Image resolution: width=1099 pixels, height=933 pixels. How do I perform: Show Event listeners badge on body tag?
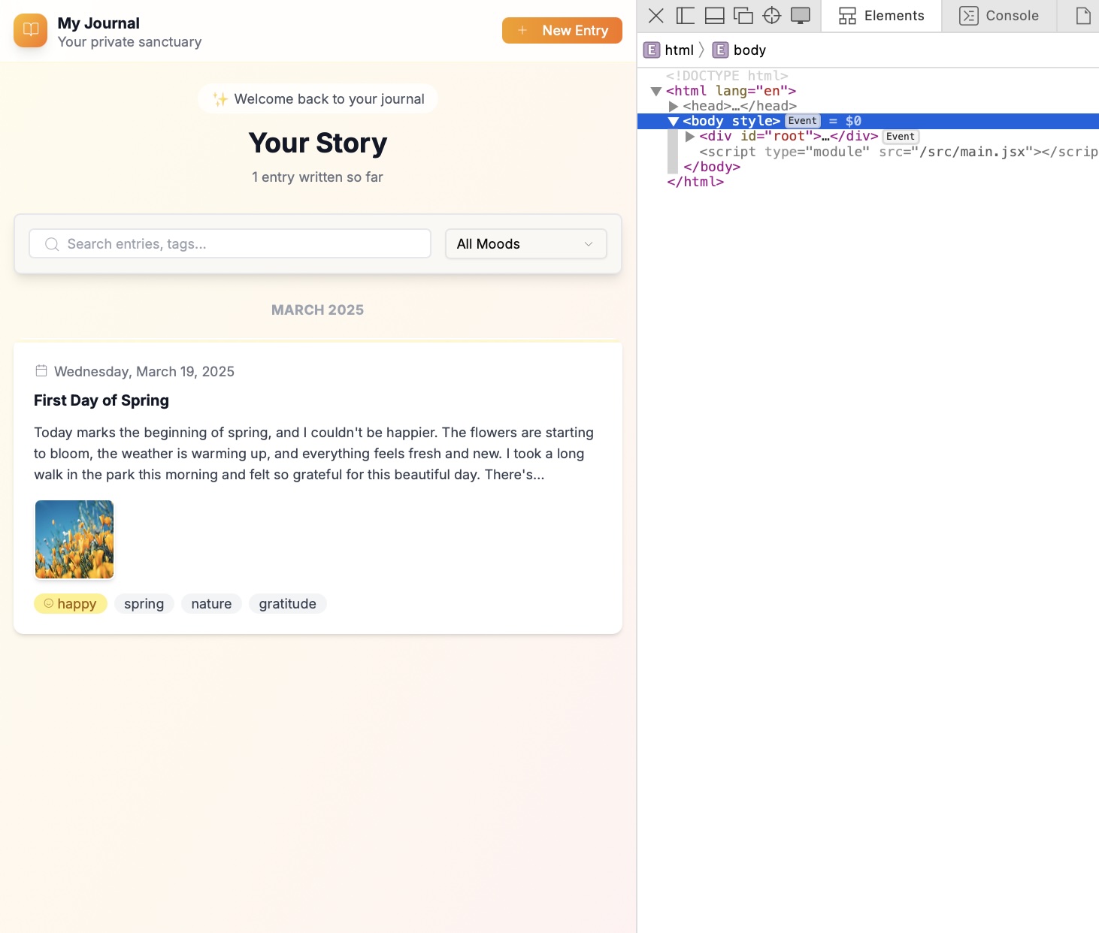click(802, 121)
